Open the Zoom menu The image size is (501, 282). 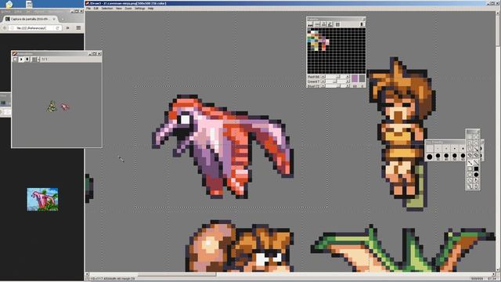pyautogui.click(x=128, y=9)
